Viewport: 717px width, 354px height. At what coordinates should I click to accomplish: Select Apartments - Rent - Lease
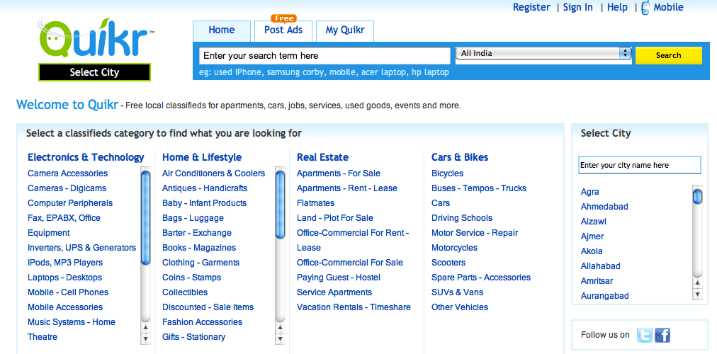(x=347, y=188)
